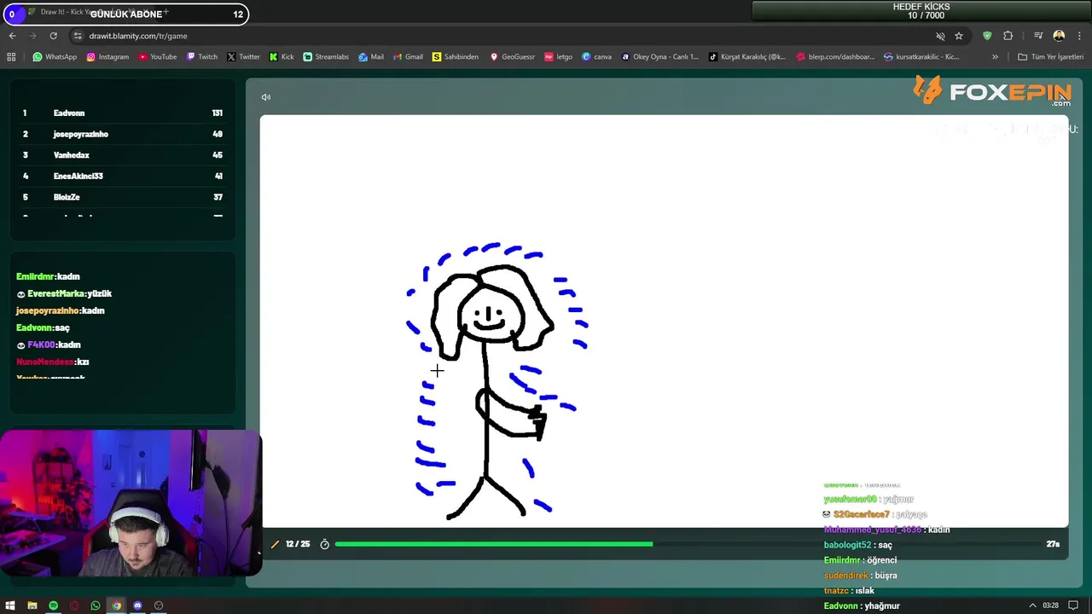The height and width of the screenshot is (614, 1092).
Task: Open the Twitter bookmark
Action: click(x=243, y=57)
